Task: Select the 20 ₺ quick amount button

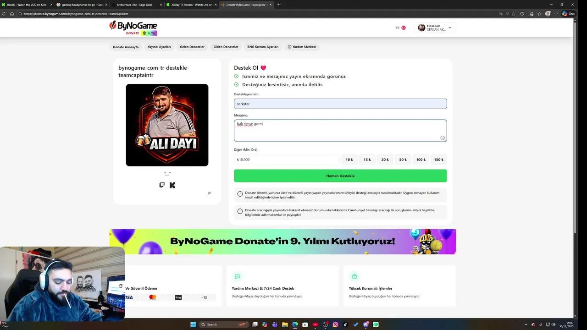Action: (x=385, y=159)
